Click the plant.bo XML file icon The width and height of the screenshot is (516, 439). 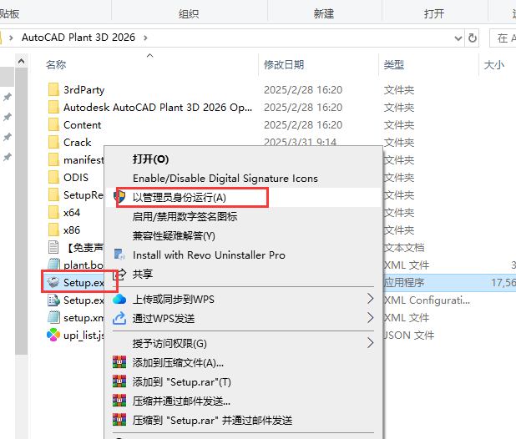(53, 265)
